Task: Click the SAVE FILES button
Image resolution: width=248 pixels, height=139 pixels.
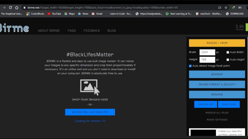Action: (229, 104)
